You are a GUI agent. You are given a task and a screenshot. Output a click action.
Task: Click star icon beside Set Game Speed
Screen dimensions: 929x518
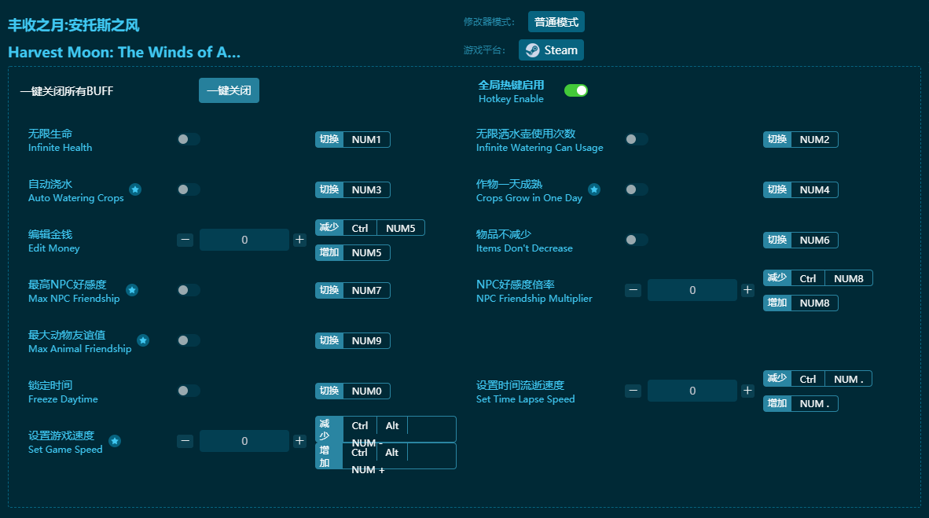pyautogui.click(x=115, y=441)
